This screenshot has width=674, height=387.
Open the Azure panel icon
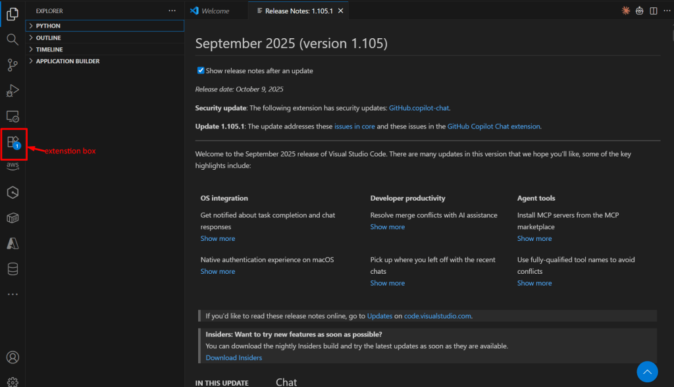point(13,244)
